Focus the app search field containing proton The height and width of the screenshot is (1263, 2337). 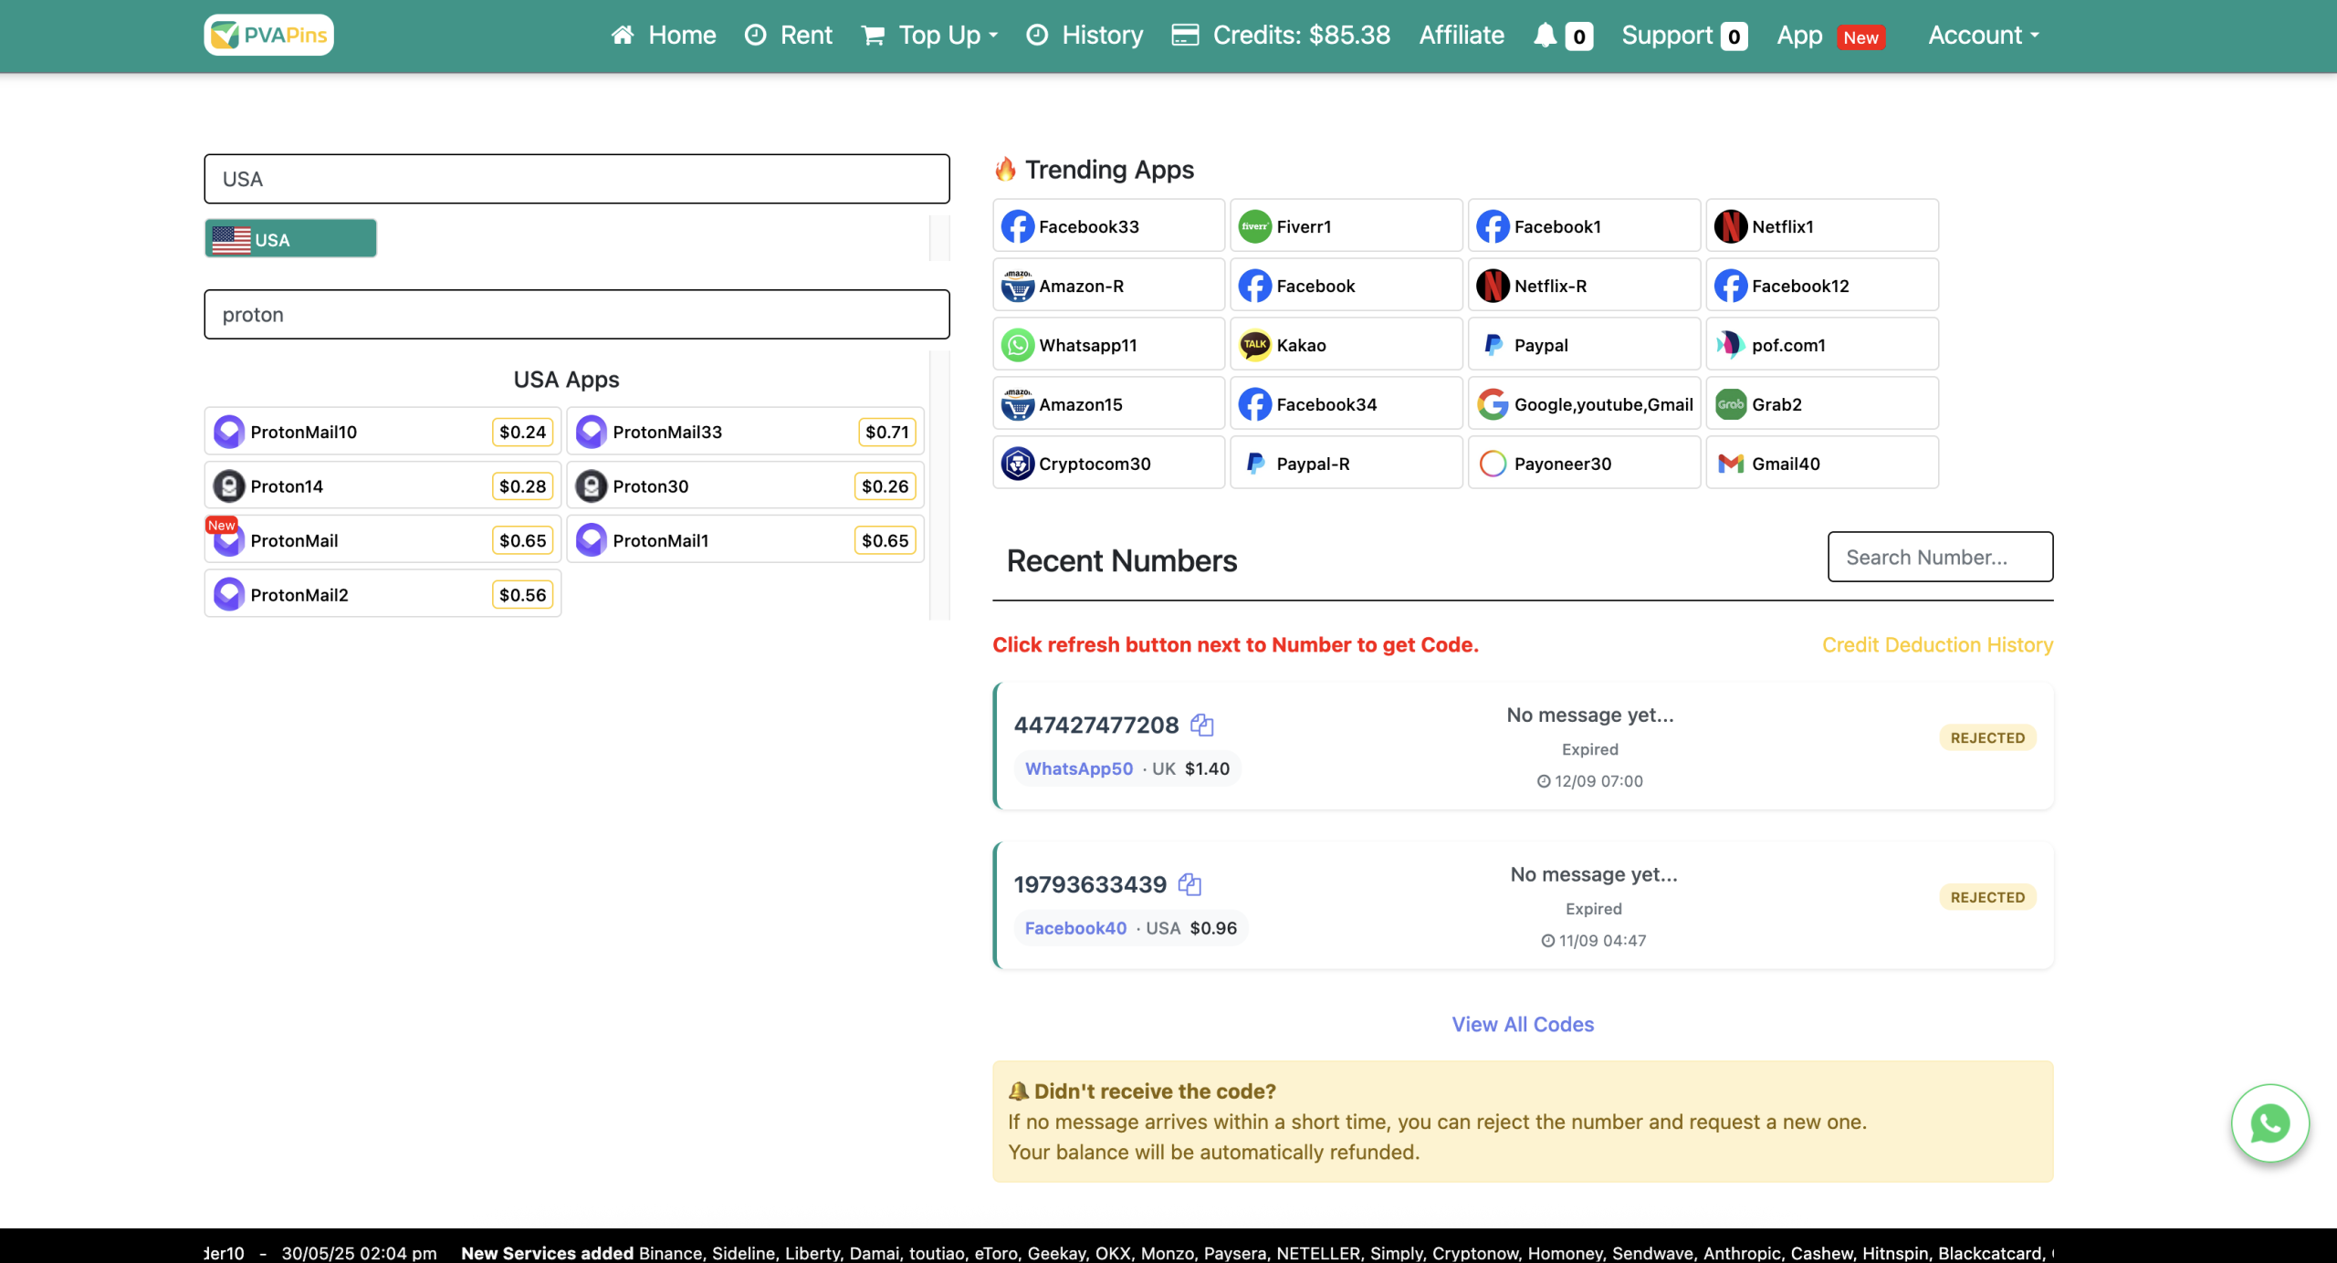(x=577, y=315)
